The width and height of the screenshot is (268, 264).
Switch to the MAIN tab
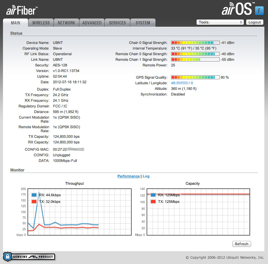point(16,23)
